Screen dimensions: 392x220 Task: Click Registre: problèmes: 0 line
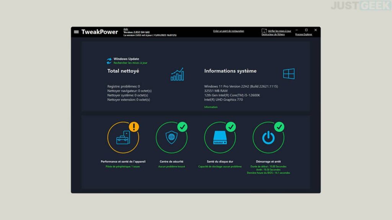[x=124, y=86]
